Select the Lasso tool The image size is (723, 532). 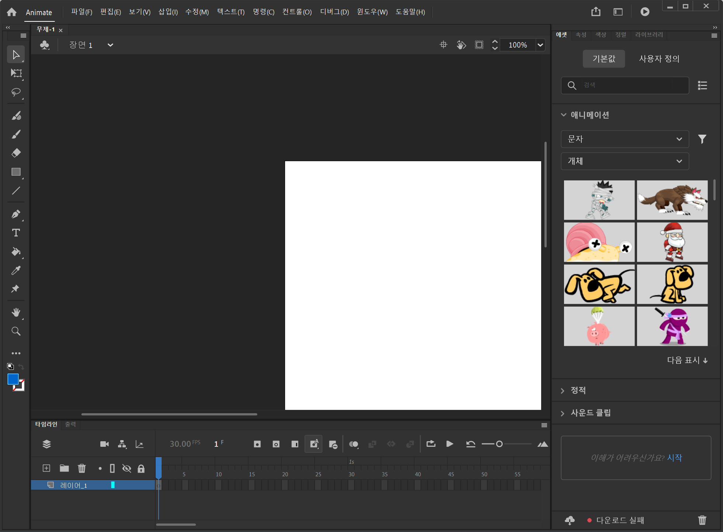click(16, 92)
